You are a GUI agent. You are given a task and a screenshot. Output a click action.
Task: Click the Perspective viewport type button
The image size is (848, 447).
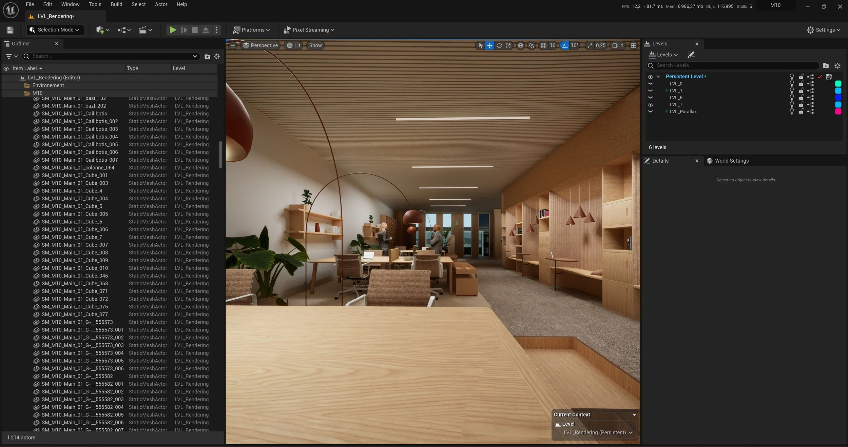(x=261, y=45)
